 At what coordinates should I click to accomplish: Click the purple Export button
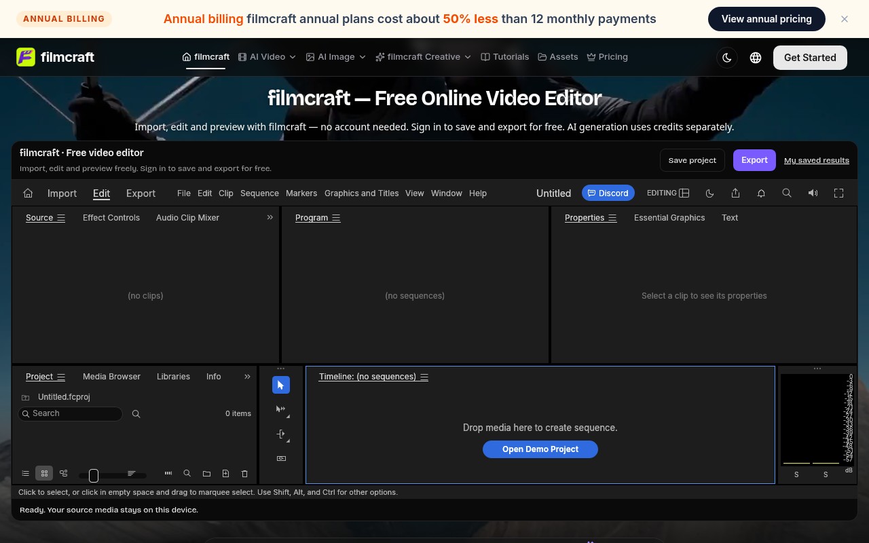pyautogui.click(x=754, y=160)
